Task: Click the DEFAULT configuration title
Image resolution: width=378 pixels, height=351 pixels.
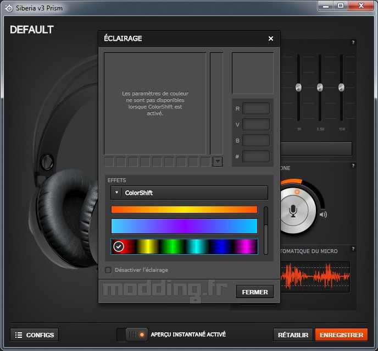Action: pyautogui.click(x=31, y=30)
